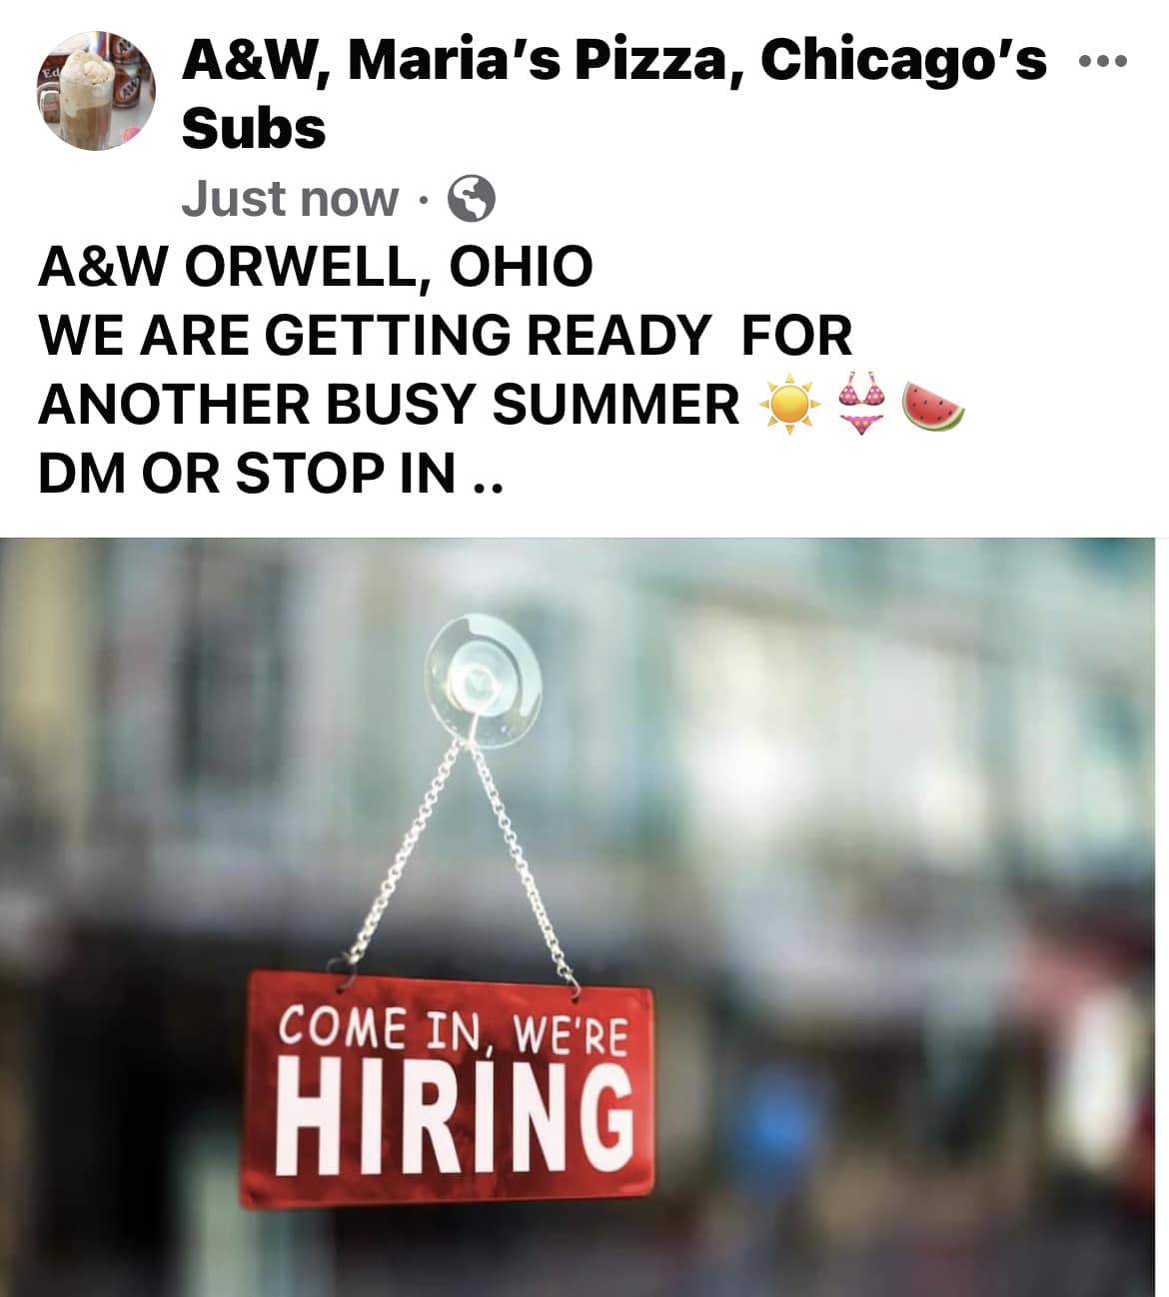This screenshot has height=1297, width=1169.
Task: Click the "DM OR STOP IN .." line
Action: point(270,473)
